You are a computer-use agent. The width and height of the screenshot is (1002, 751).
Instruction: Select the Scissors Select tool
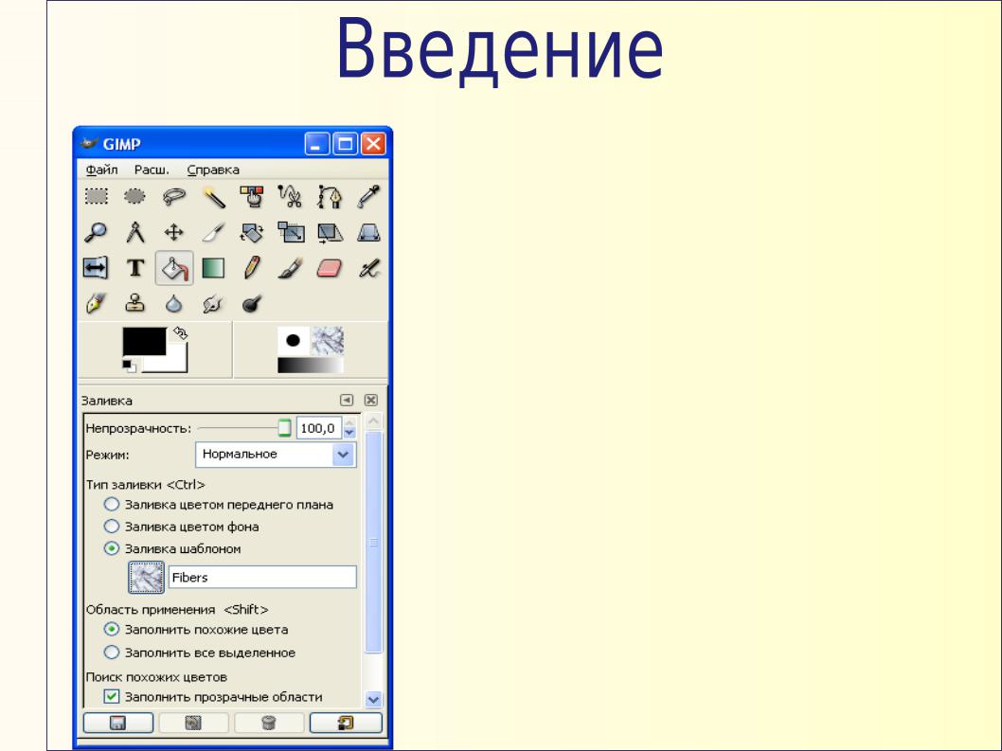click(x=291, y=196)
